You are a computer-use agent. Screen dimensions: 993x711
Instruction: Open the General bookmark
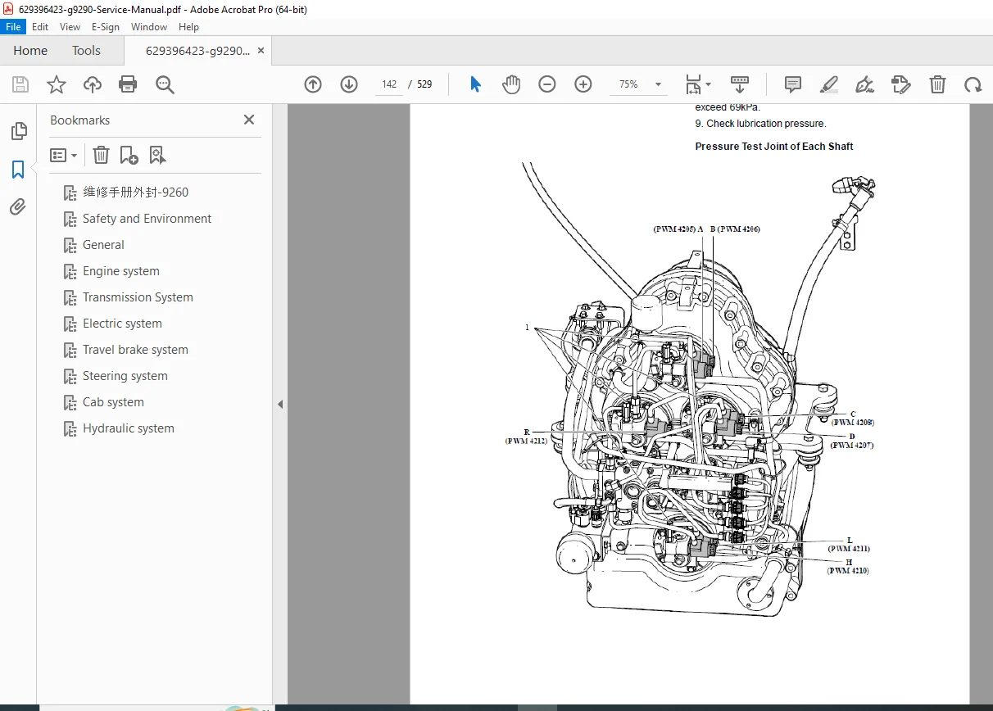tap(103, 245)
